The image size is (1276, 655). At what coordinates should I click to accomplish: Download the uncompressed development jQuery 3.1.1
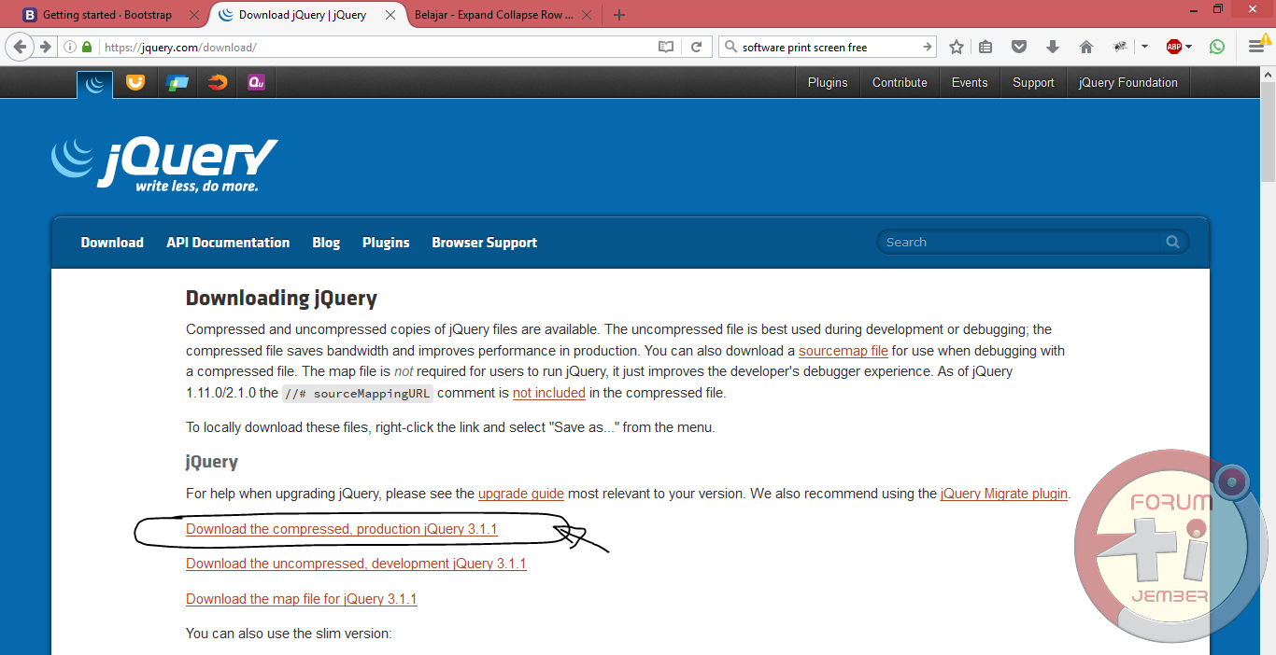pyautogui.click(x=356, y=564)
